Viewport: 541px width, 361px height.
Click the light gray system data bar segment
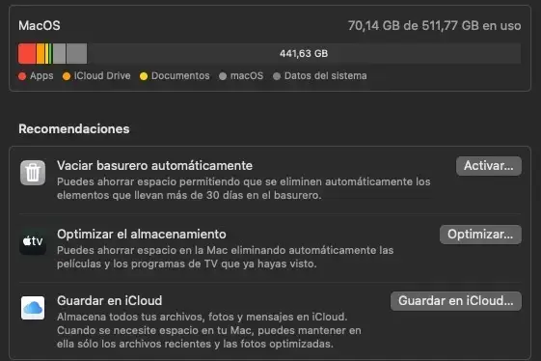pyautogui.click(x=76, y=53)
